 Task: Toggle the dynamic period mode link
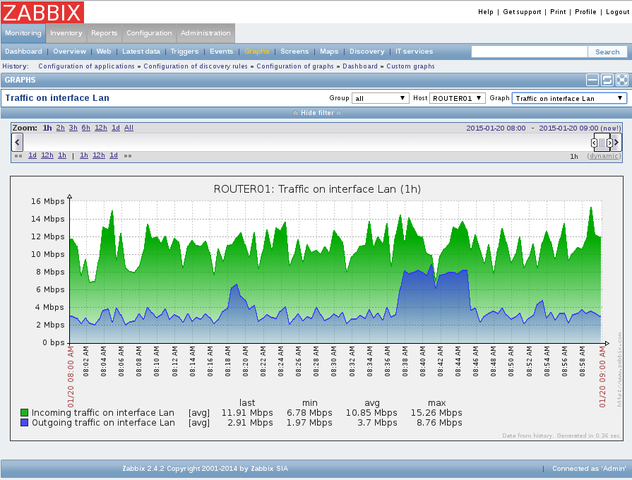click(604, 156)
